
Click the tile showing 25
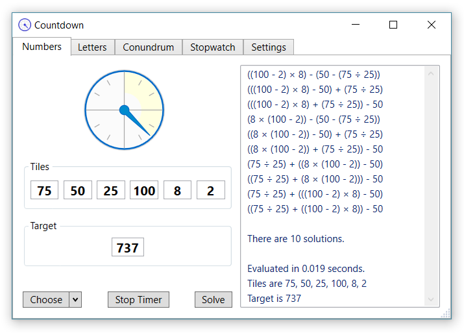click(x=111, y=190)
